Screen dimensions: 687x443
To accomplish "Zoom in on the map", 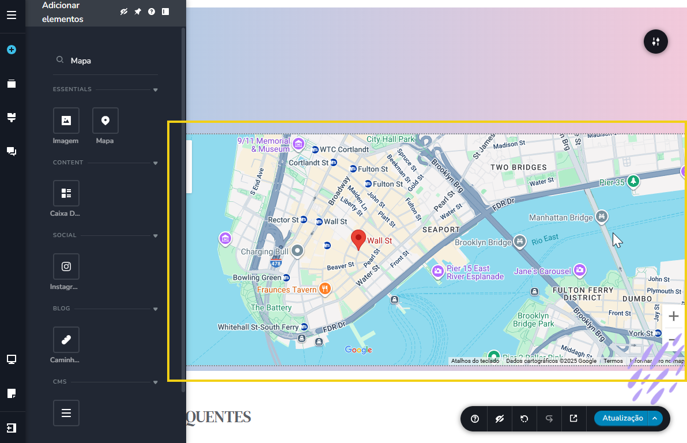I will click(673, 316).
